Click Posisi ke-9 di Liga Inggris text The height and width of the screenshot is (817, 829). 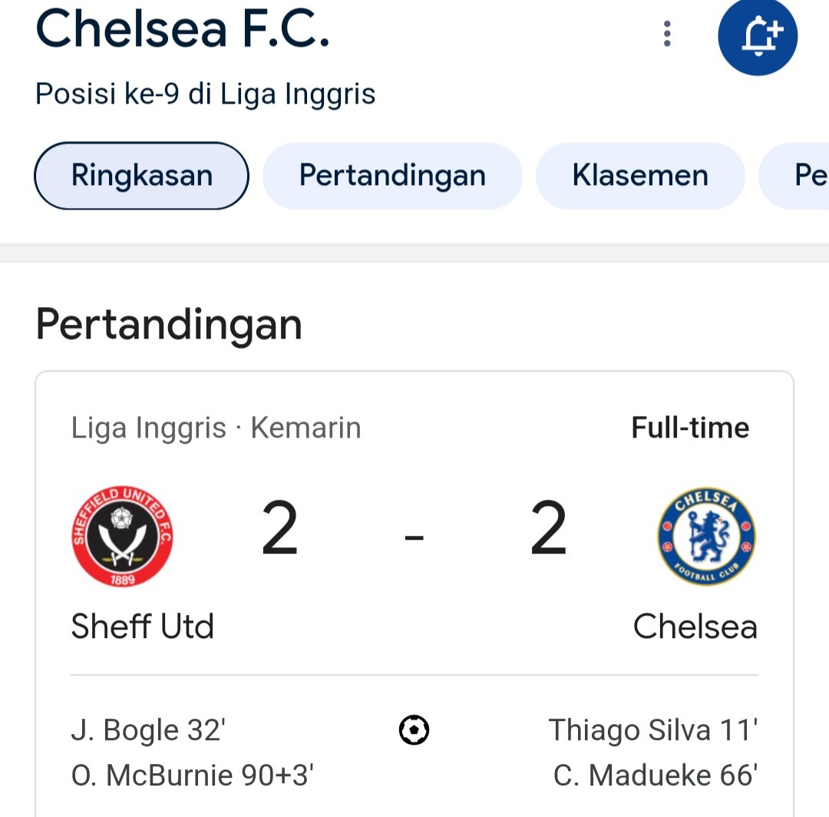pos(205,94)
